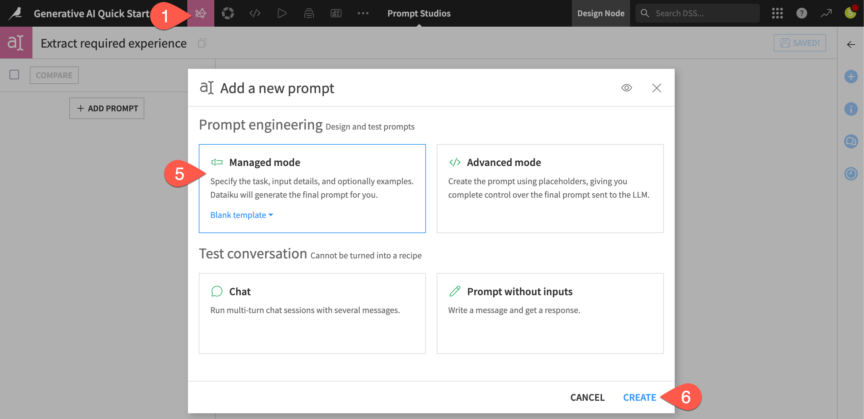Open the Flow icon in the top navbar
The width and height of the screenshot is (864, 419).
200,13
